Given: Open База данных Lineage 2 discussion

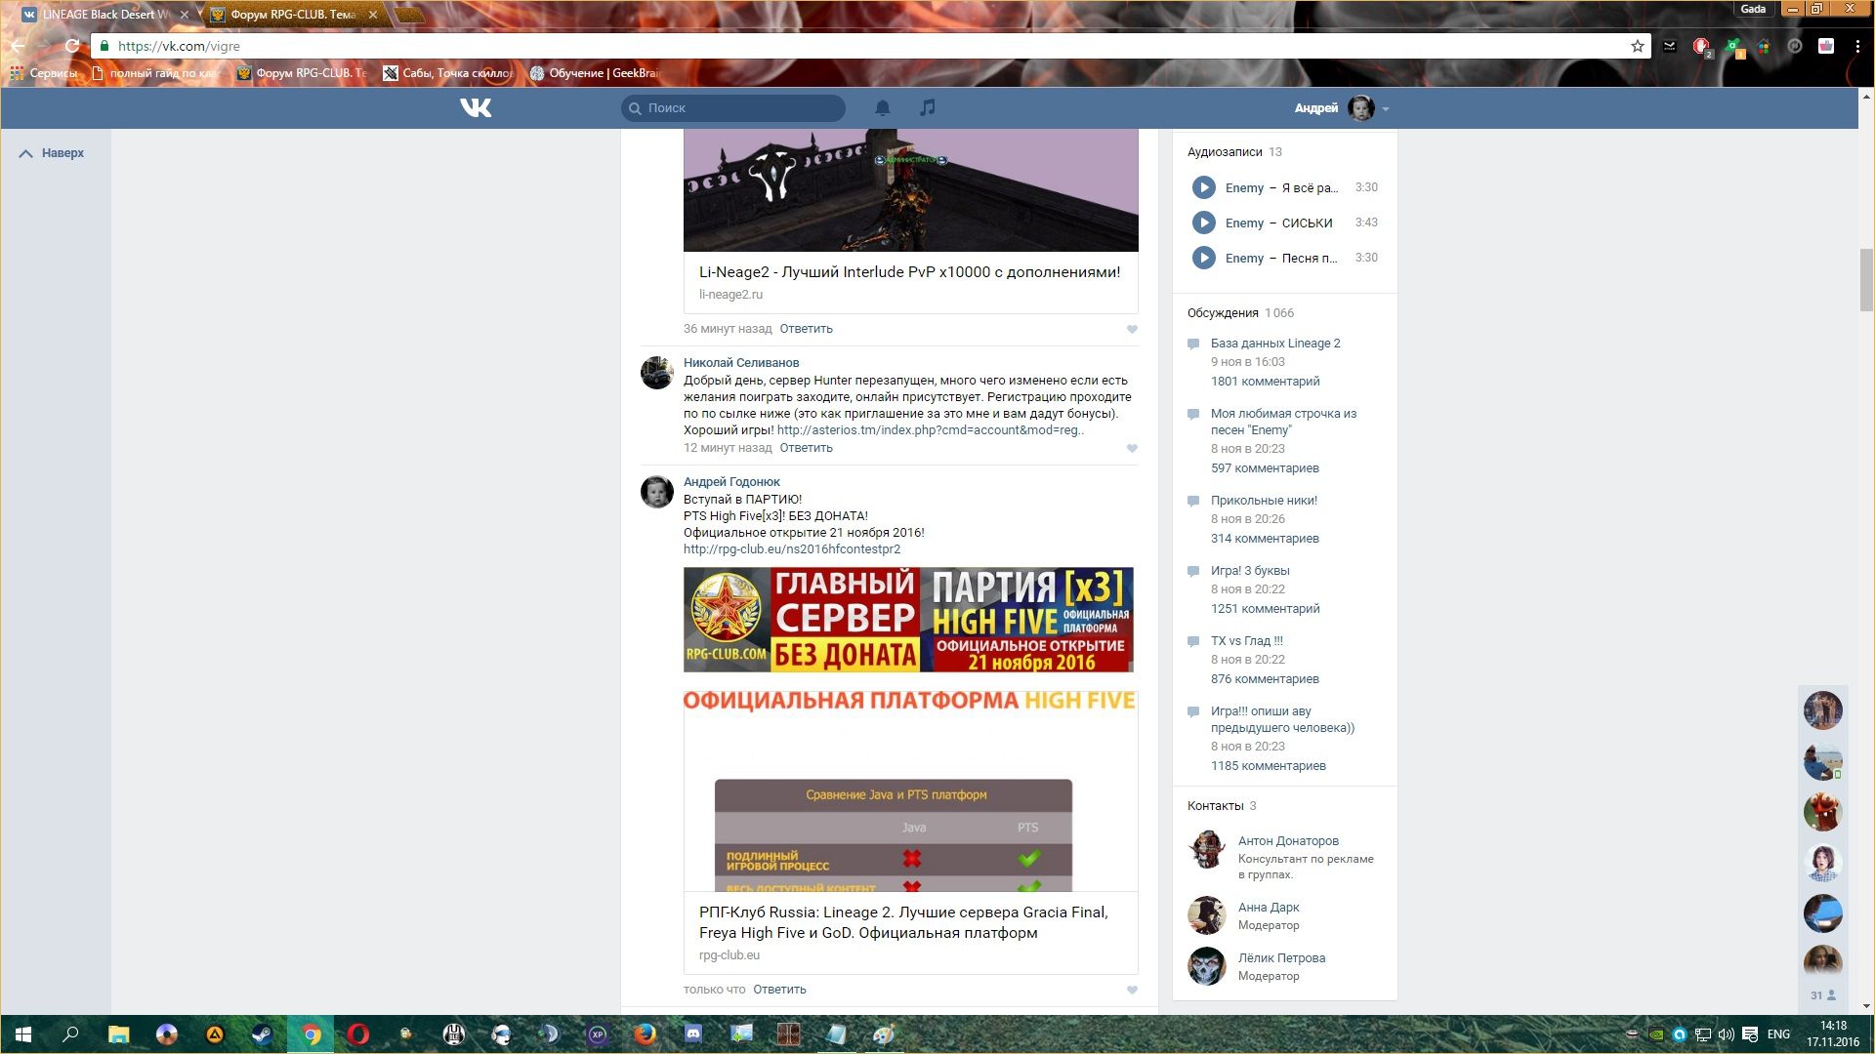Looking at the screenshot, I should tap(1274, 344).
